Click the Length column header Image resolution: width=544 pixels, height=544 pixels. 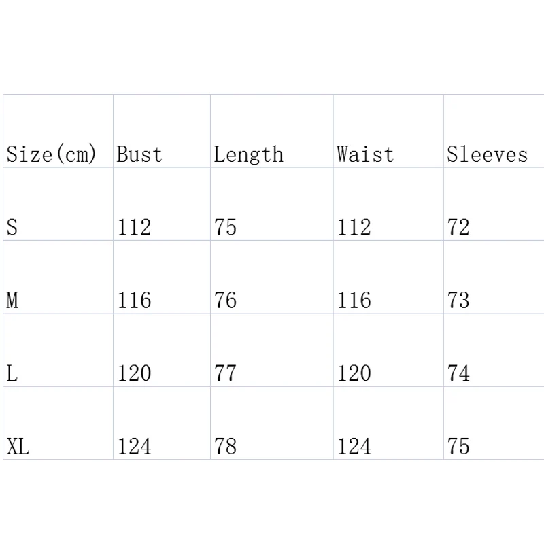(x=248, y=154)
